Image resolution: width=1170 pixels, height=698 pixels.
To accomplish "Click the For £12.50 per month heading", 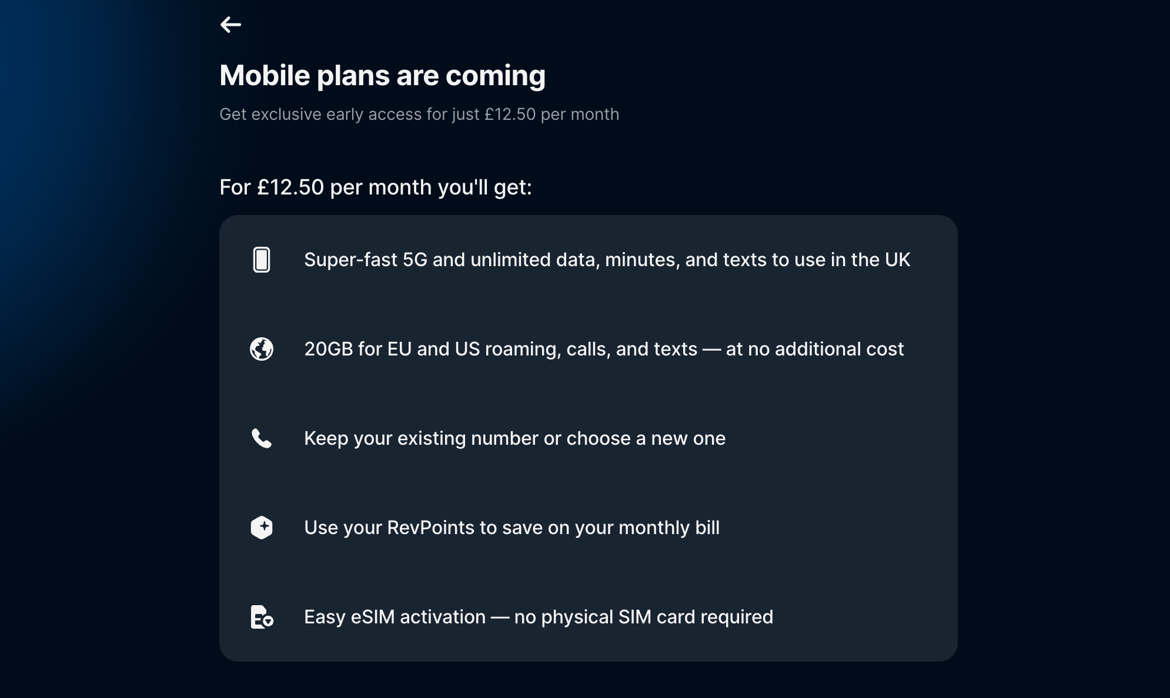I will [376, 187].
